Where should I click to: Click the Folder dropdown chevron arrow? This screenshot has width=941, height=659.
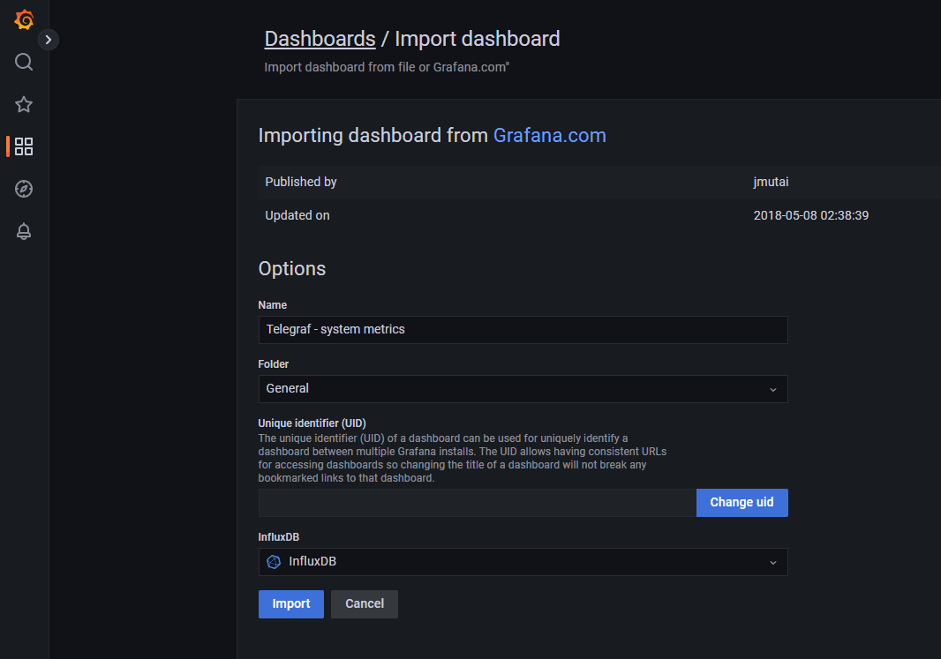(x=773, y=390)
